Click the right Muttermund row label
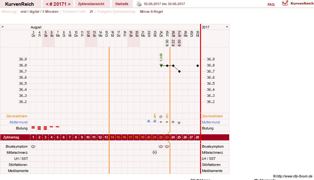 click(211, 122)
